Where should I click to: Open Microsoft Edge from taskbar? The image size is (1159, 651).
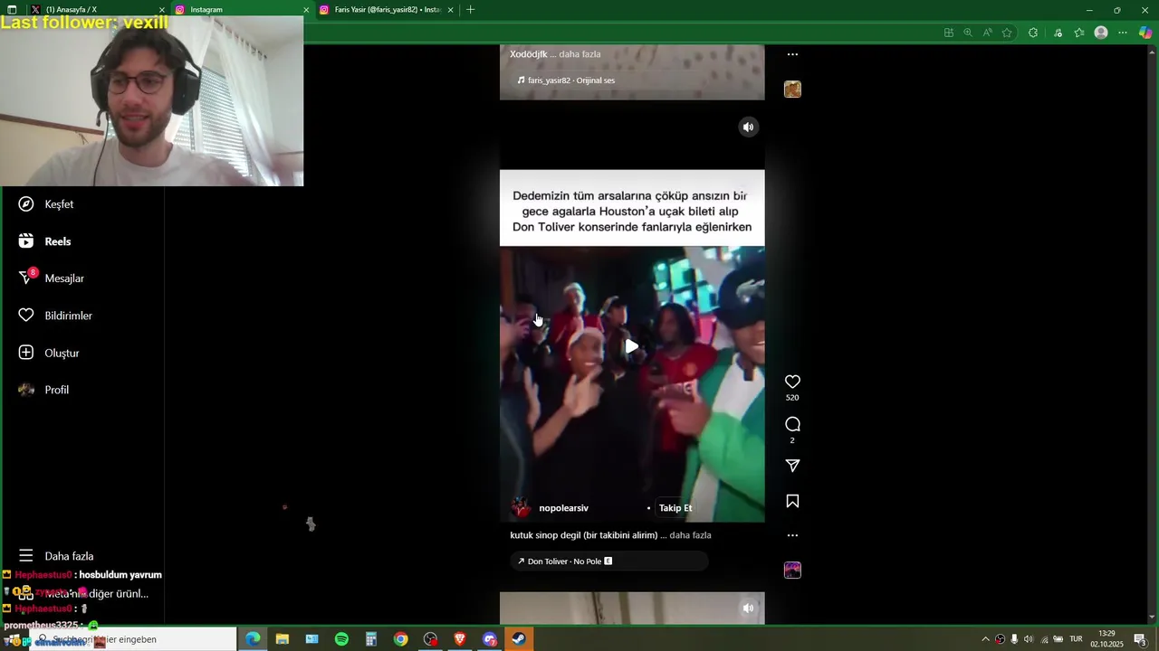point(253,639)
